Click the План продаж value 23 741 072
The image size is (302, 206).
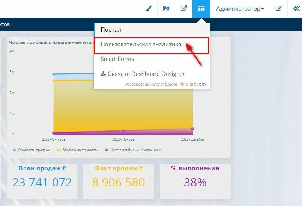pyautogui.click(x=42, y=182)
